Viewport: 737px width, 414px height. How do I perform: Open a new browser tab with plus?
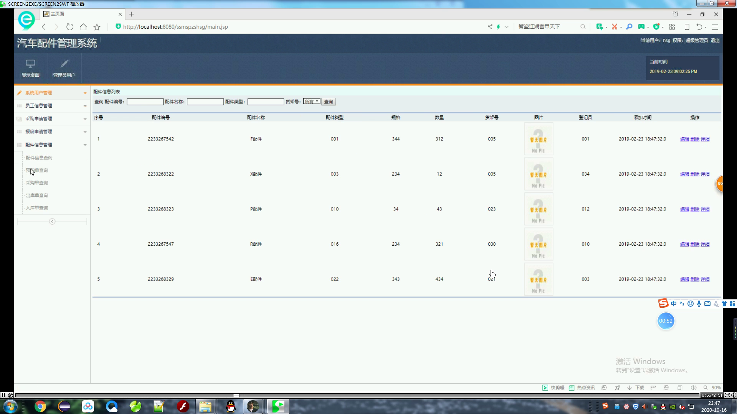click(x=132, y=14)
